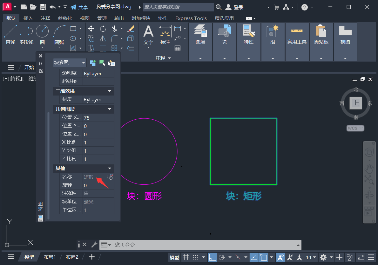Click the Offset tool icon
The width and height of the screenshot is (378, 265).
click(131, 48)
